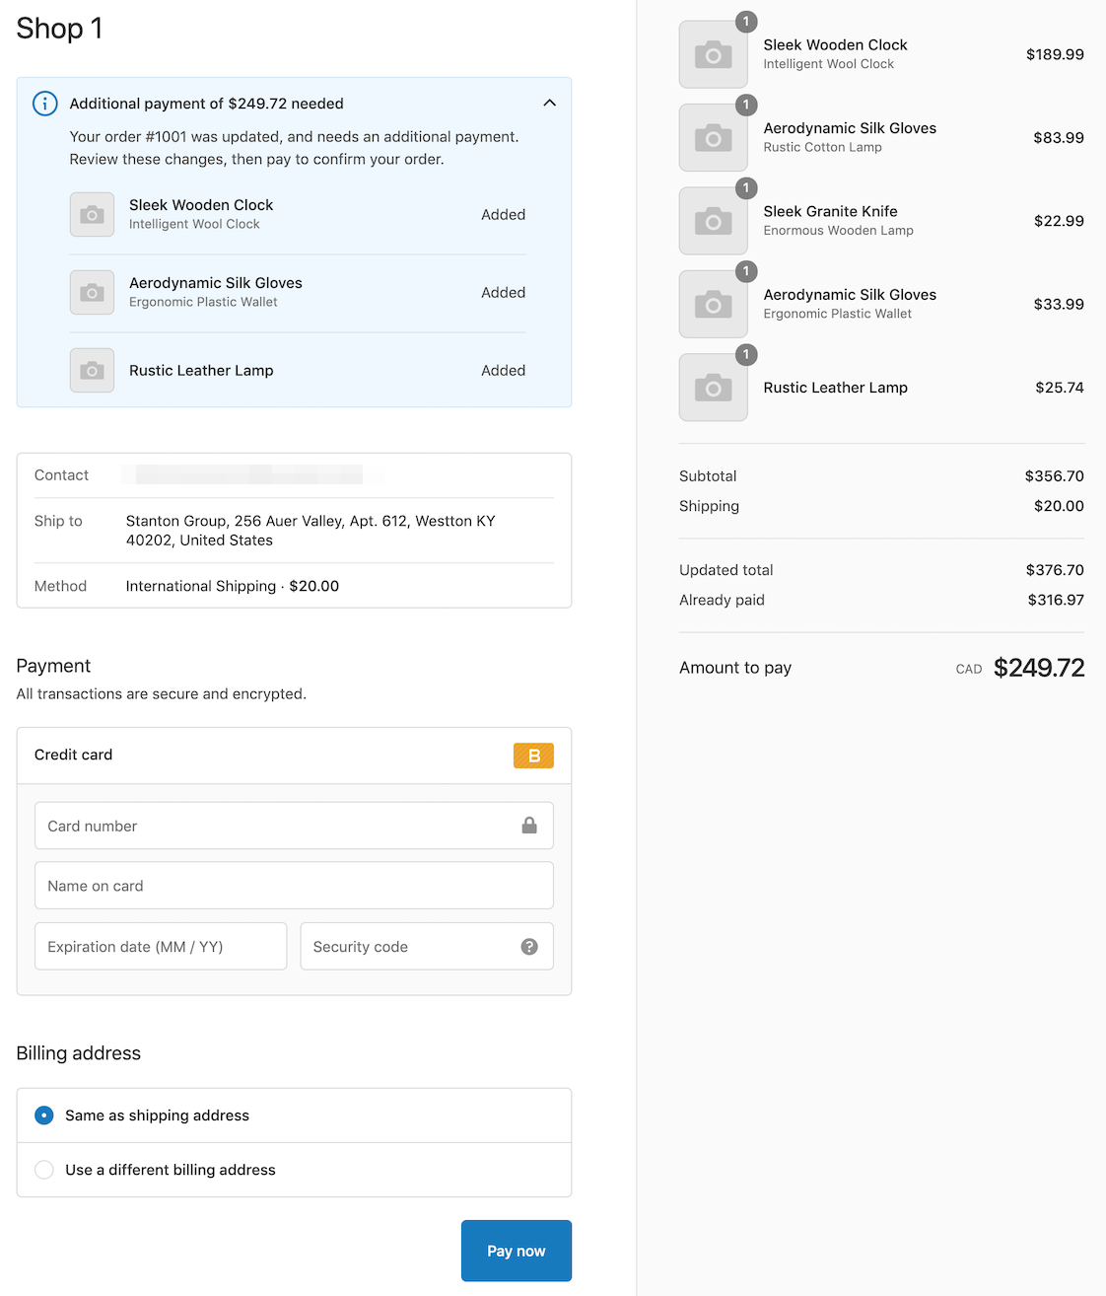Select Use a different billing address

pos(44,1170)
